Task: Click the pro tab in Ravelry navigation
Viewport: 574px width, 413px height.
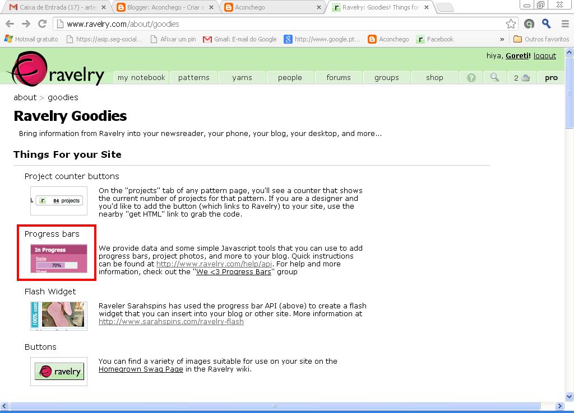Action: [x=551, y=77]
